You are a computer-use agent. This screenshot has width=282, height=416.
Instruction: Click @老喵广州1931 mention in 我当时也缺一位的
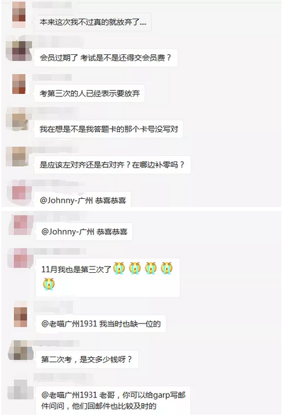pyautogui.click(x=69, y=324)
